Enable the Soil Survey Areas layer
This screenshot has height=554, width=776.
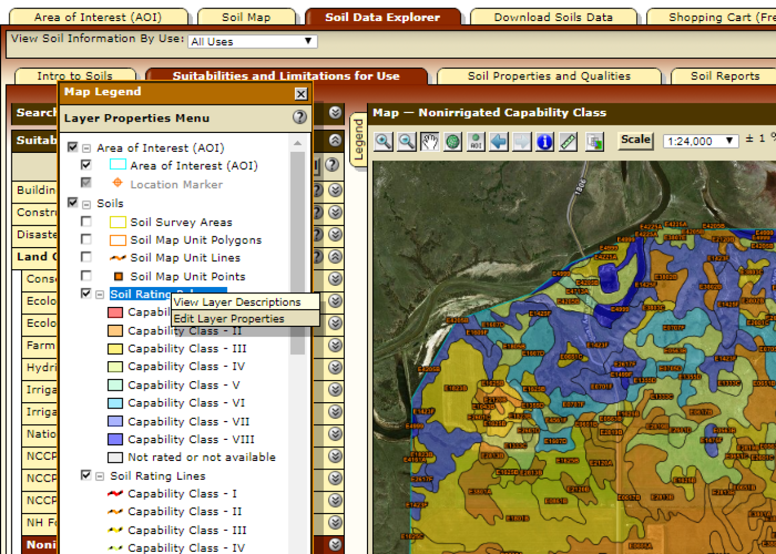tap(86, 221)
